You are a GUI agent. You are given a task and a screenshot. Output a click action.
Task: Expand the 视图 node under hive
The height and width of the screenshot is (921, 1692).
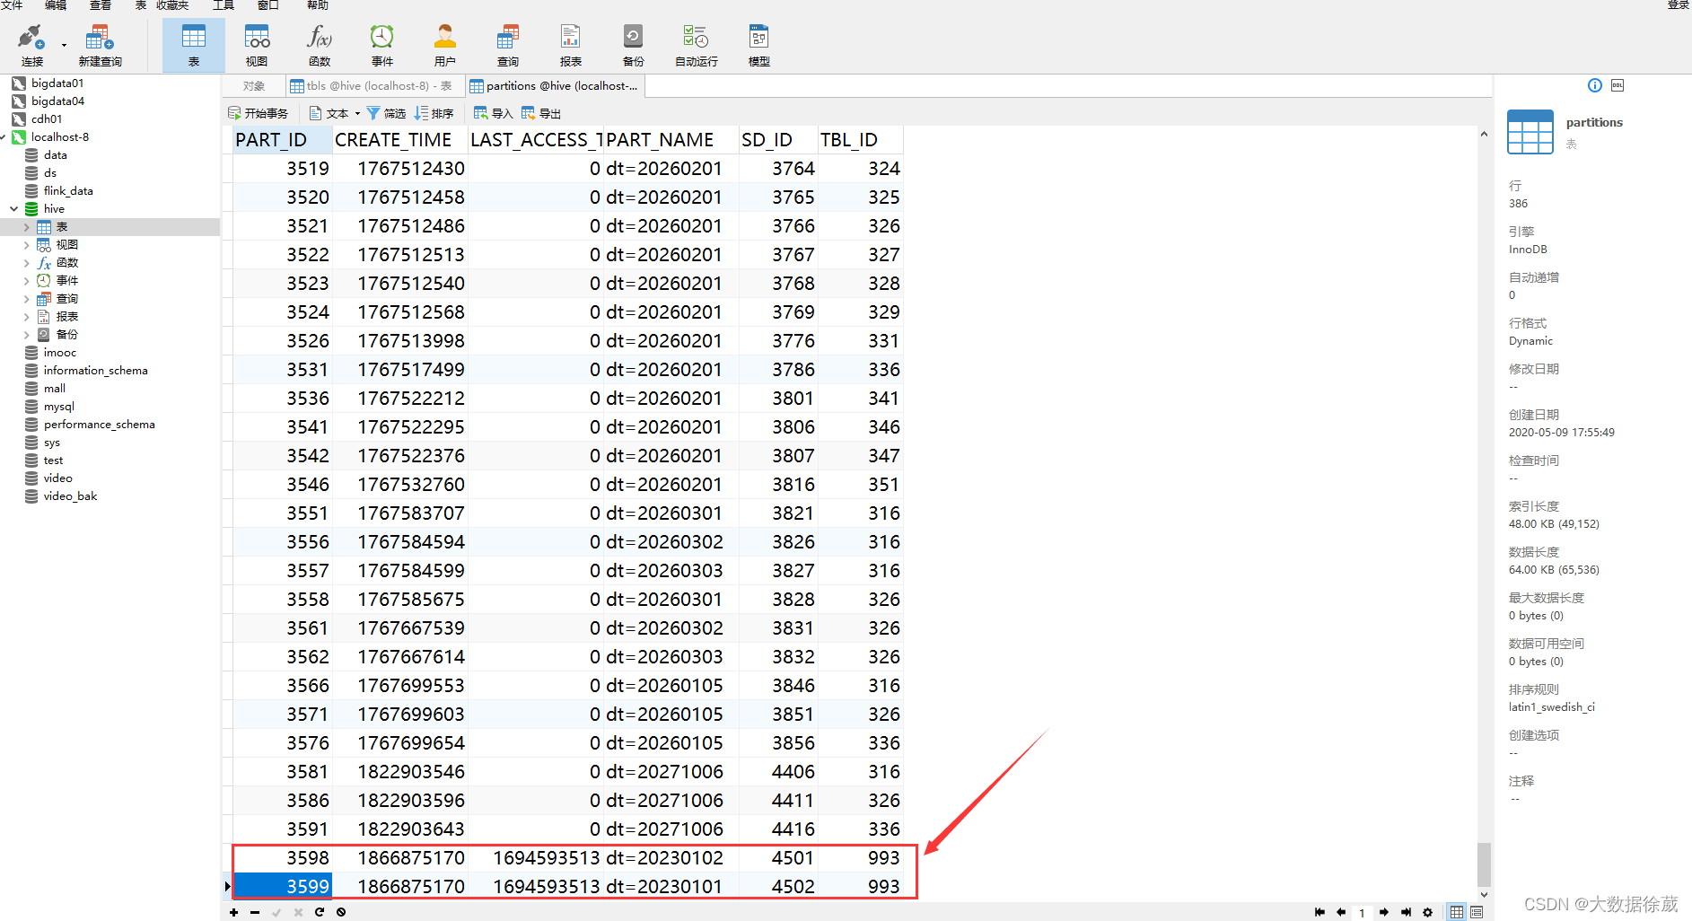(x=27, y=245)
